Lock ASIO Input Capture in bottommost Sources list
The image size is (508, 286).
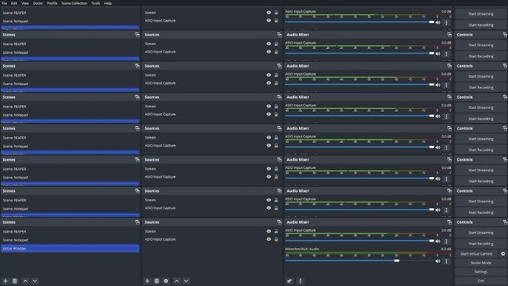tap(276, 239)
